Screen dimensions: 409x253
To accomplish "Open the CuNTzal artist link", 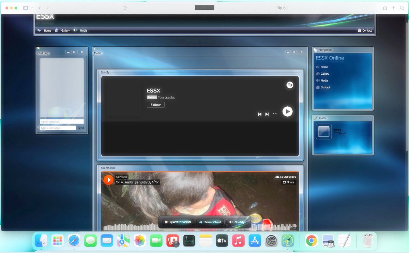I will point(122,177).
